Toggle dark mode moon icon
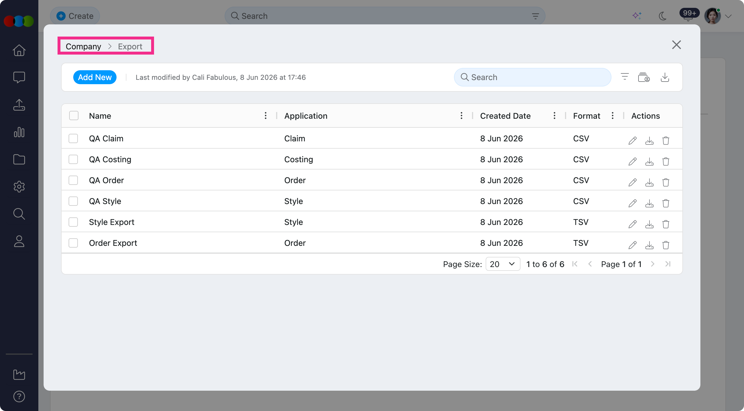 pyautogui.click(x=662, y=16)
